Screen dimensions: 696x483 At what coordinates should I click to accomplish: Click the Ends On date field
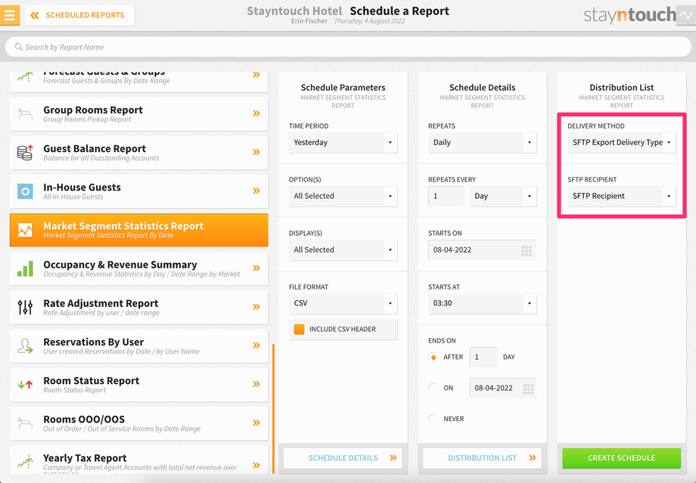click(x=503, y=388)
